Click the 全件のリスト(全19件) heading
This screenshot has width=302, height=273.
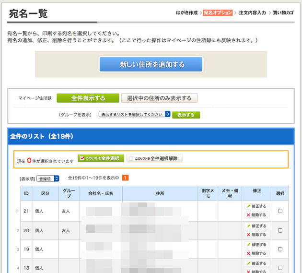point(42,136)
